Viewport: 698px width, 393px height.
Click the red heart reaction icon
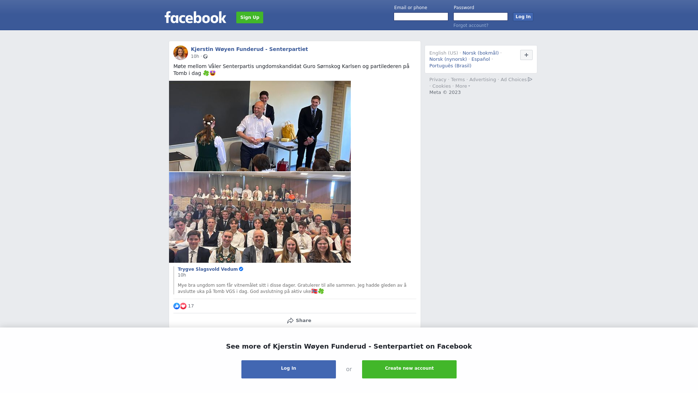coord(183,306)
